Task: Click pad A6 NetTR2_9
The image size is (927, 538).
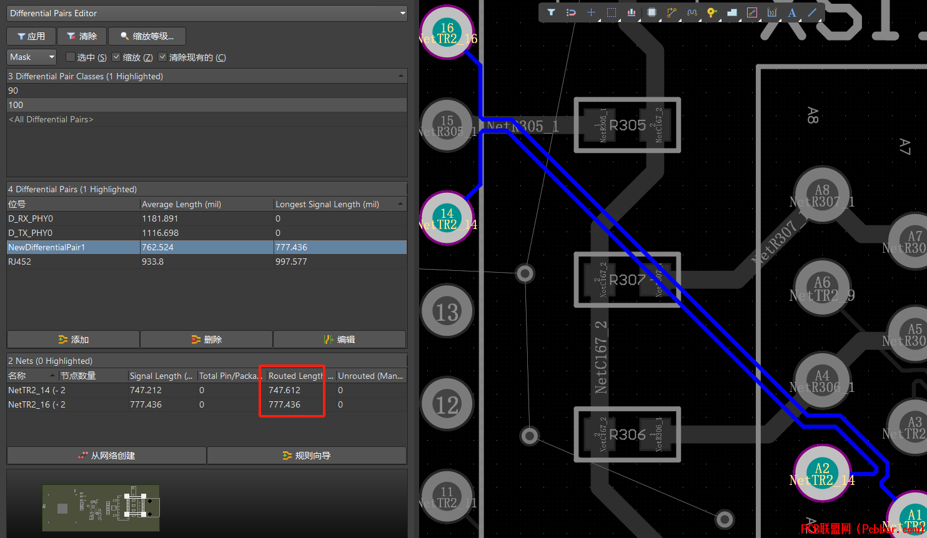Action: (822, 288)
